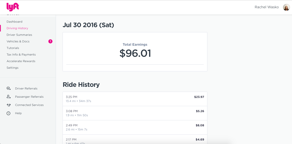This screenshot has width=292, height=144.
Task: Open the 3:08 PM ride for $5.26
Action: pos(135,113)
